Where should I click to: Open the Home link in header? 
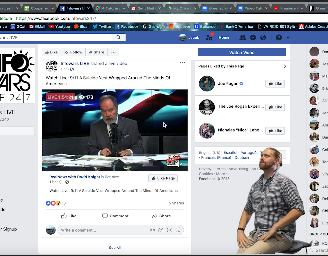point(224,38)
